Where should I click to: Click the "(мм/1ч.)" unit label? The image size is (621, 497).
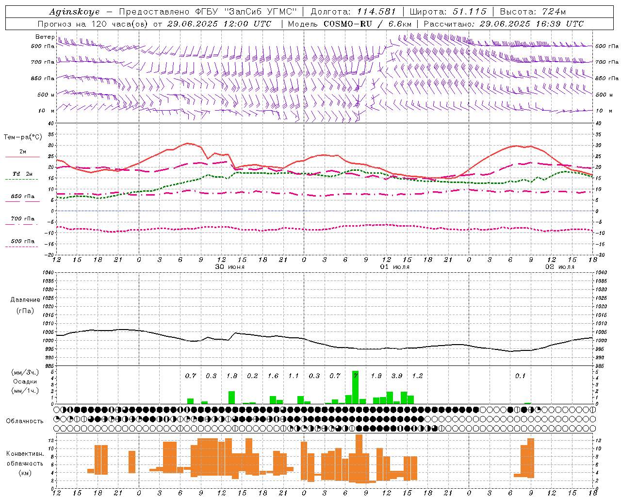[x=25, y=391]
